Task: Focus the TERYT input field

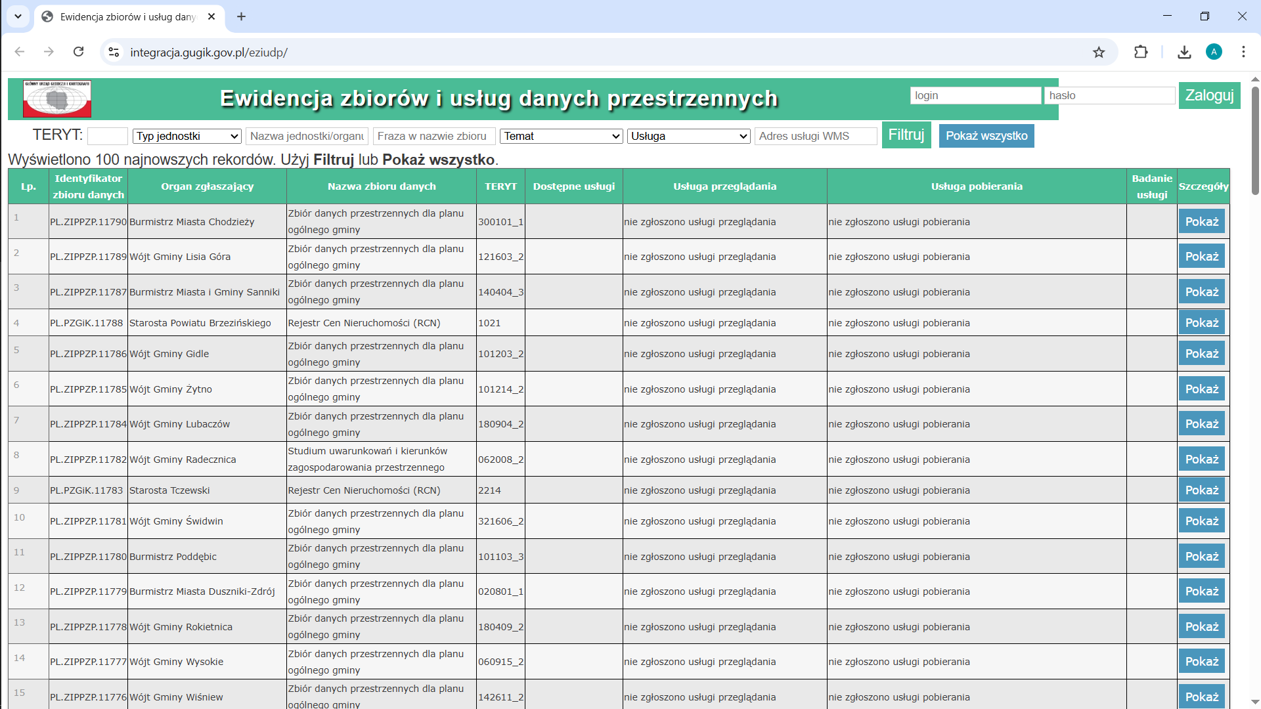Action: [x=108, y=136]
